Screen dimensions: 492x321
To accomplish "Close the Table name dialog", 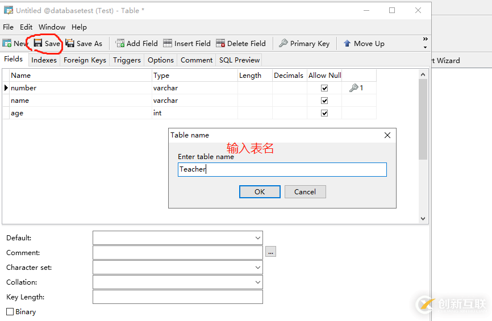I will [x=387, y=135].
